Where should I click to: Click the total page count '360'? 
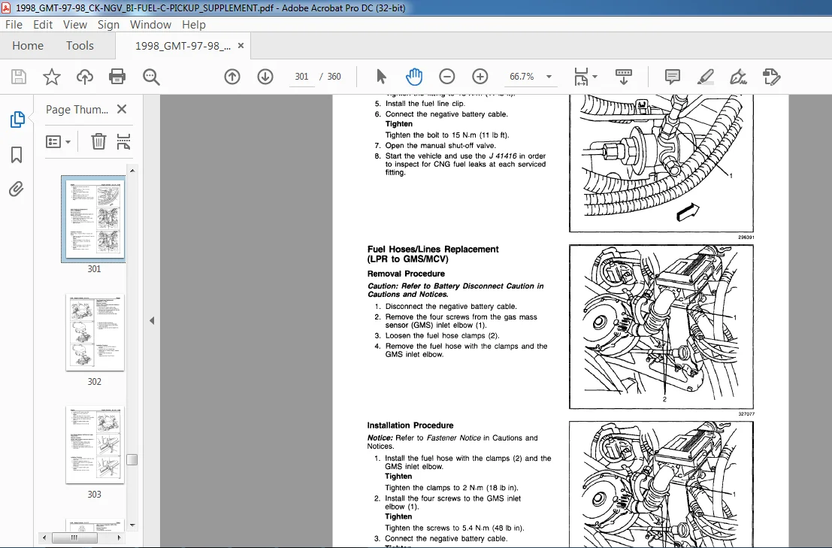tap(334, 77)
